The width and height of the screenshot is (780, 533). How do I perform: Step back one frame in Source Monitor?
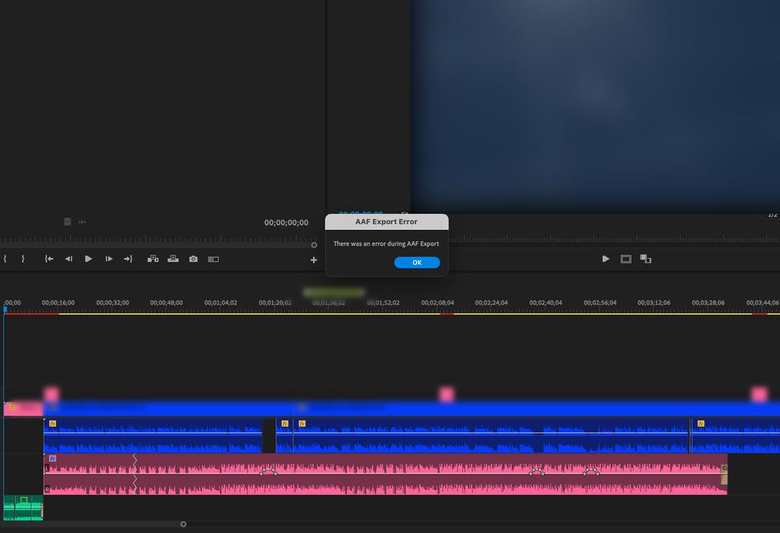coord(69,259)
